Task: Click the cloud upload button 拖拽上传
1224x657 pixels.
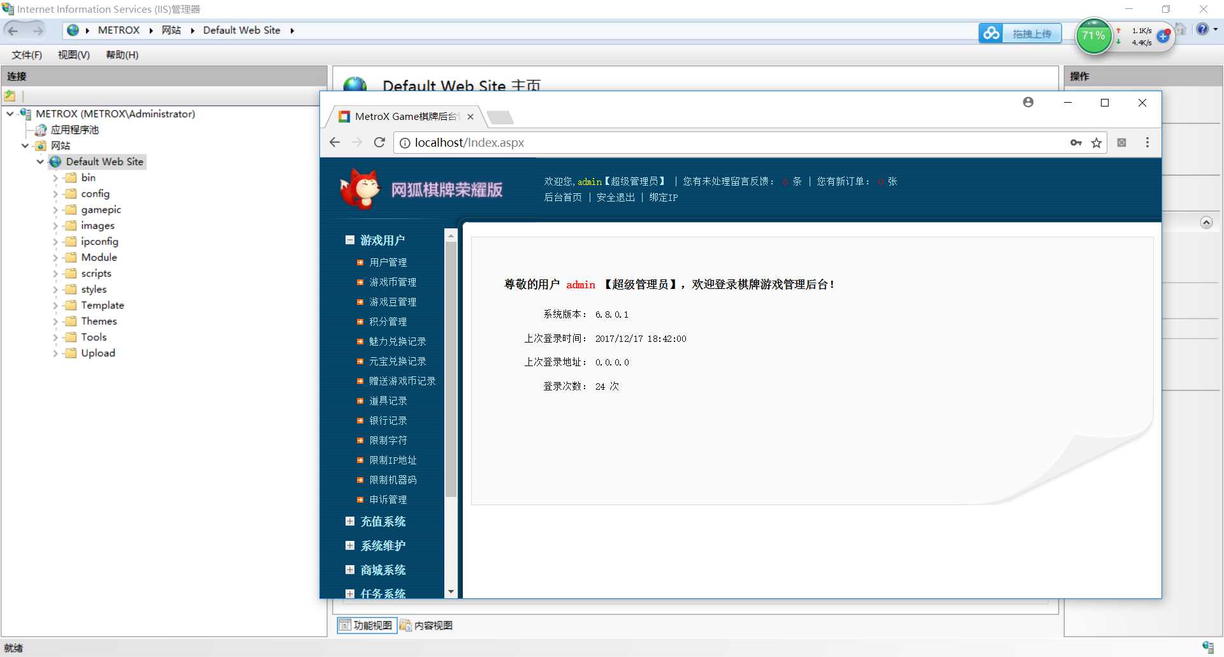Action: tap(1020, 33)
